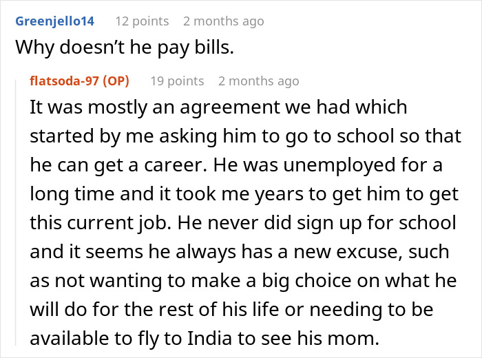Open Greenjello14's user profile

56,21
